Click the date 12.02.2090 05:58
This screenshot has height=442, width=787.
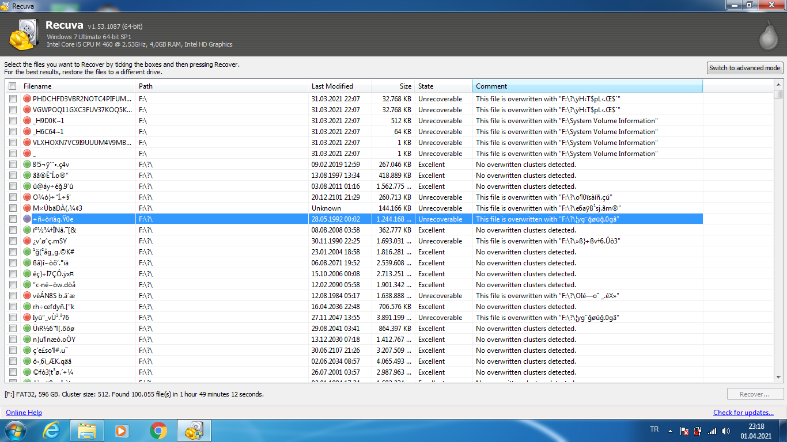click(x=335, y=285)
